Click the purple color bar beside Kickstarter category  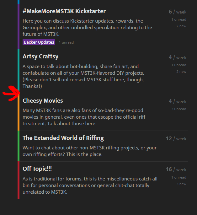(x=19, y=26)
